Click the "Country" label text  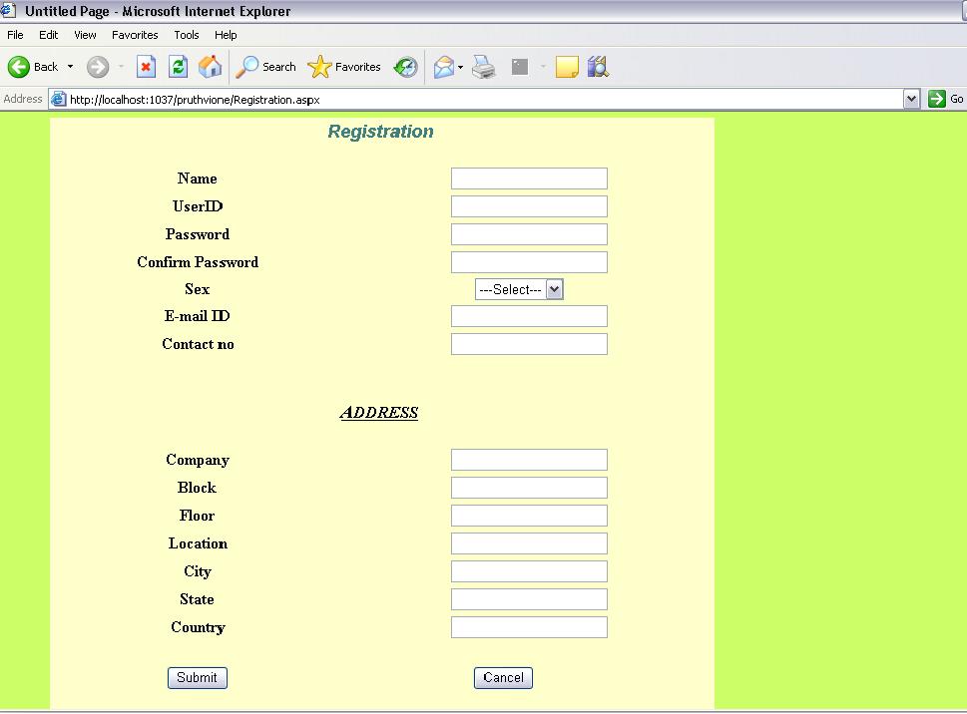198,628
